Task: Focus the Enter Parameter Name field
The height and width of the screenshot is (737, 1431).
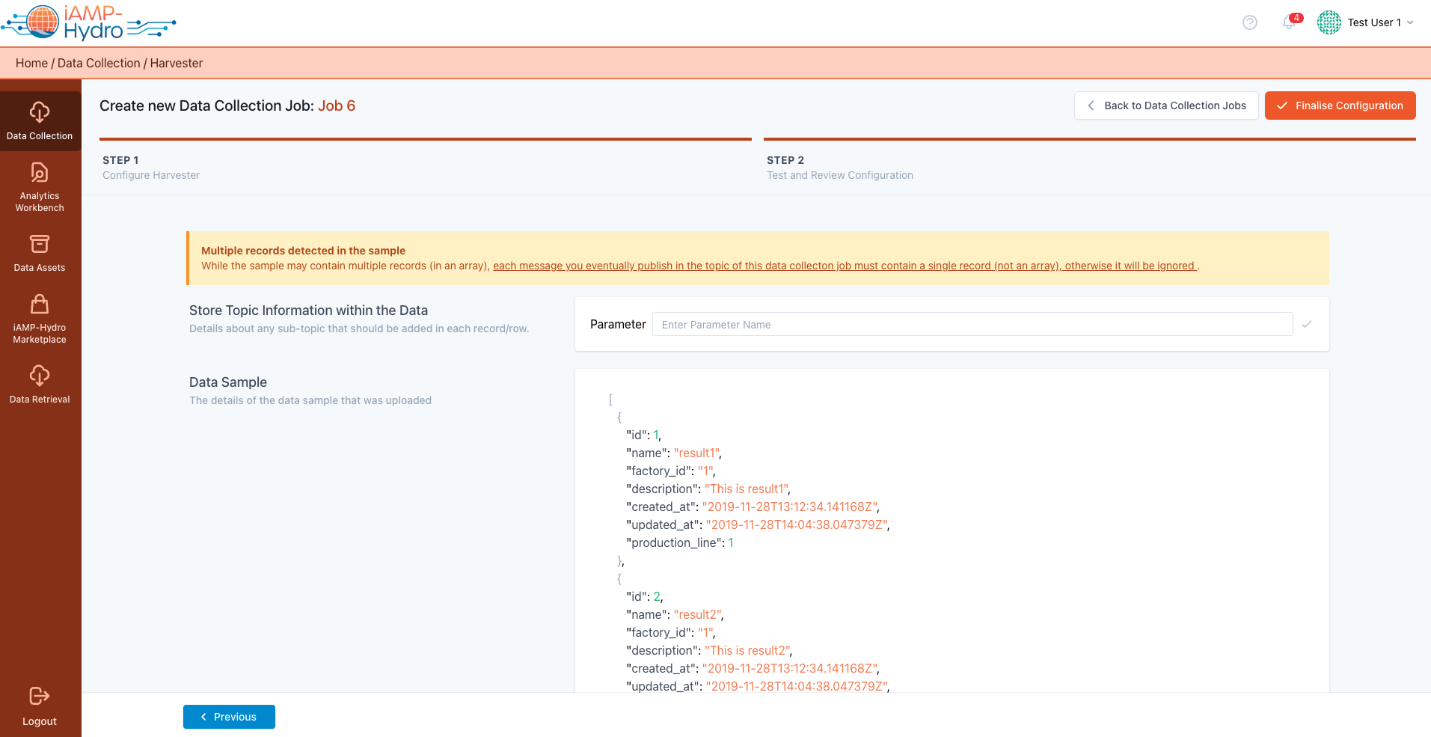Action: click(x=972, y=324)
